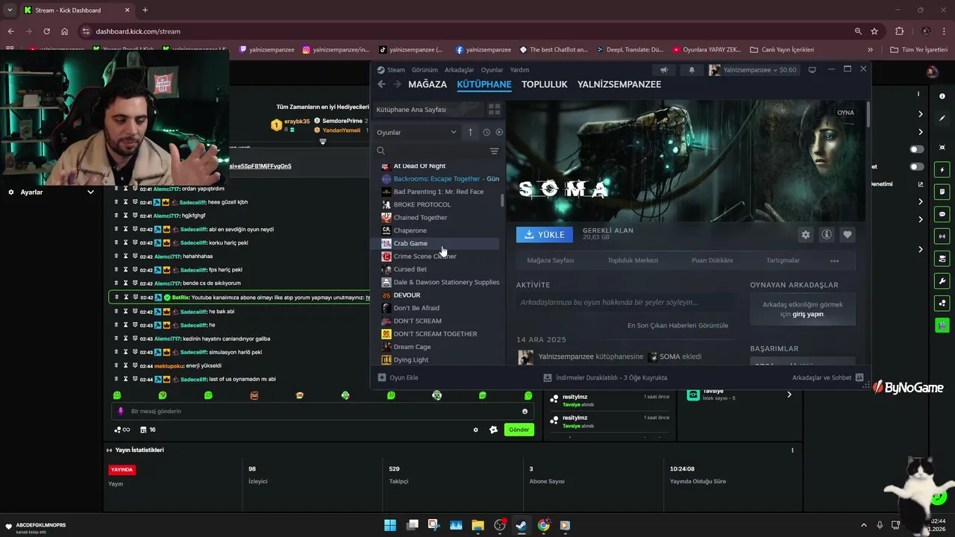The image size is (955, 537).
Task: Toggle upper switch in Kick right panel
Action: 916,149
